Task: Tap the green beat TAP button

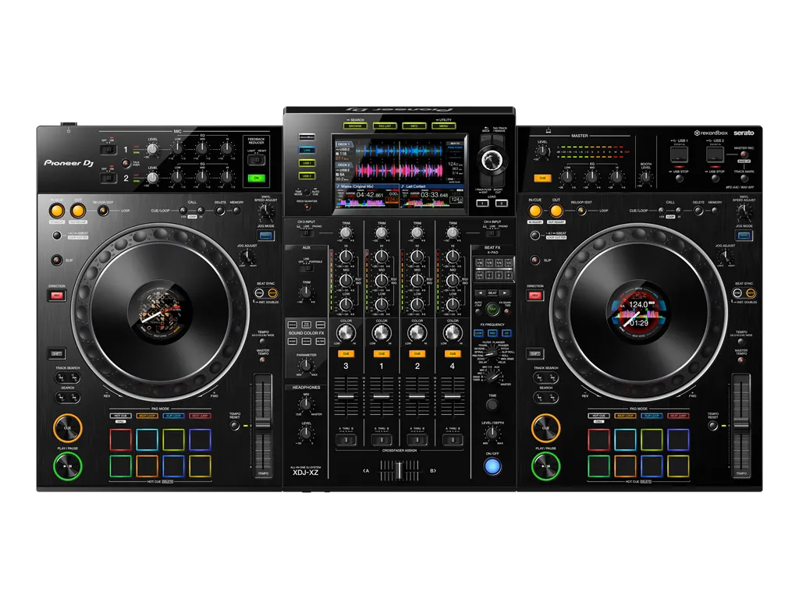Action: [492, 309]
